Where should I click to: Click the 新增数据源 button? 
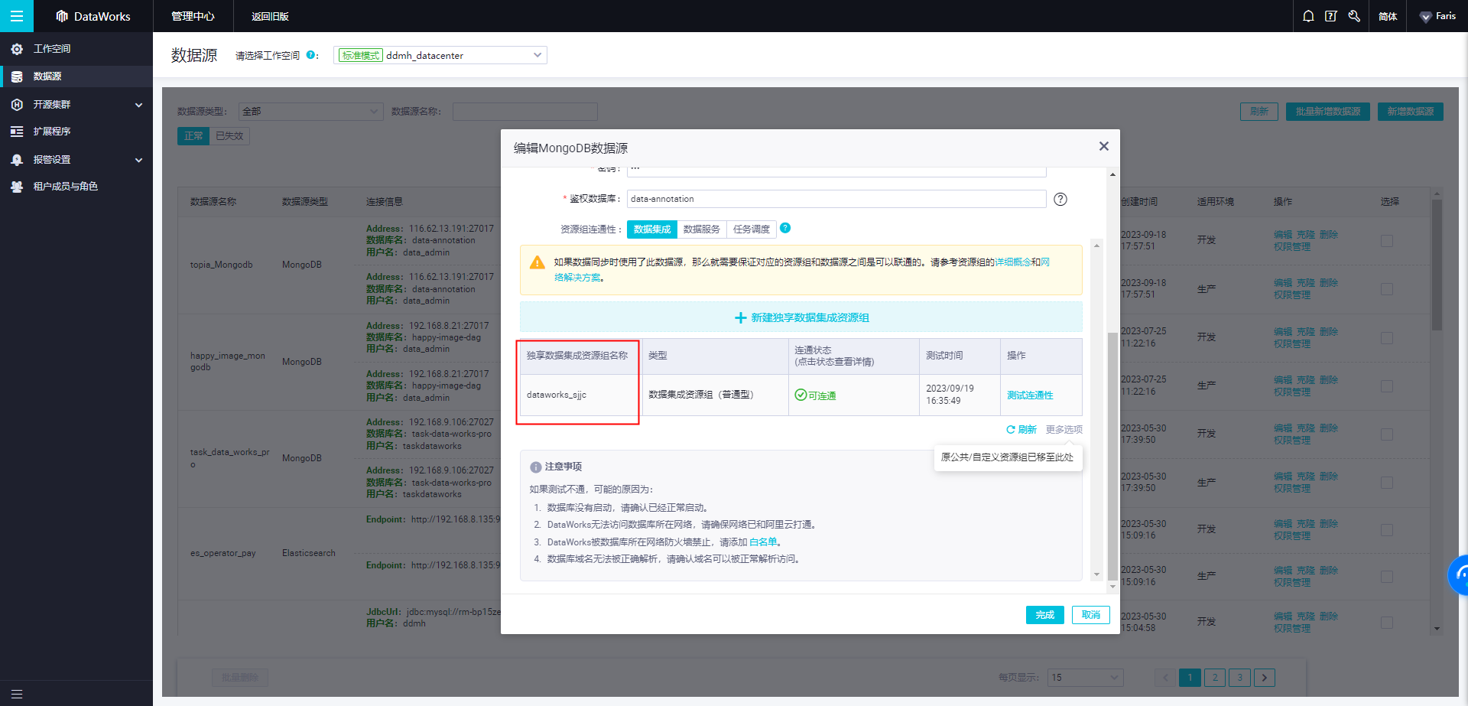(1411, 112)
